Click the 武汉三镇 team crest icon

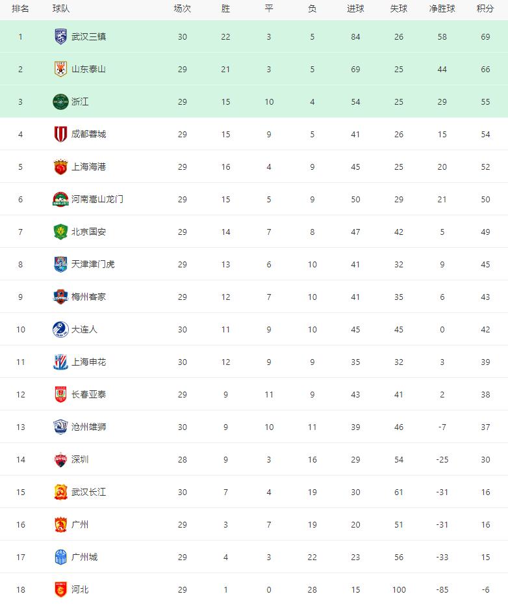coord(60,36)
